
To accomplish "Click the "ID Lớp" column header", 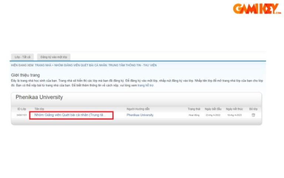I will click(x=22, y=109).
